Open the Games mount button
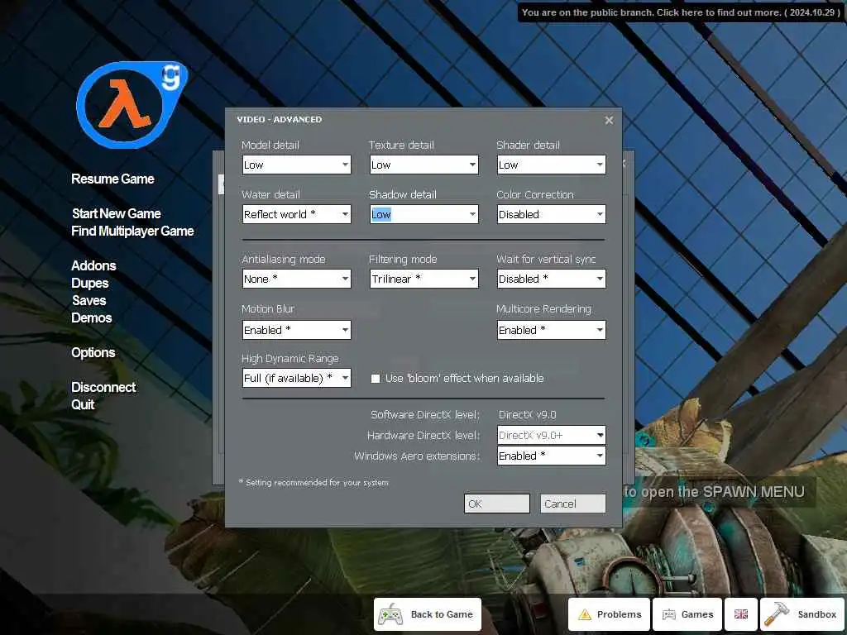Screen dimensions: 847x635 (x=687, y=614)
